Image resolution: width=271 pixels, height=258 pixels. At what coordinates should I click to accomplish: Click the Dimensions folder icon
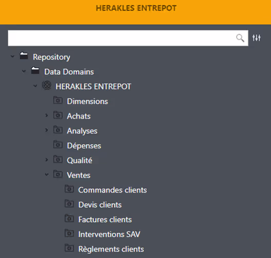pos(57,100)
